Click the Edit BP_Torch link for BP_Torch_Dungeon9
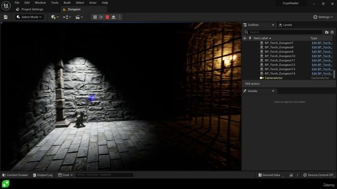337x189 pixels. (x=322, y=51)
